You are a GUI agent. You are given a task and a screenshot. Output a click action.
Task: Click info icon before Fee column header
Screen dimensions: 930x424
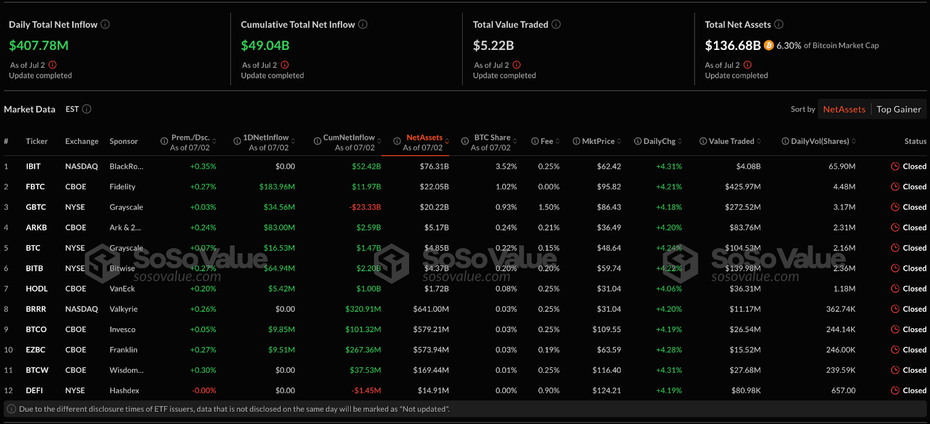535,141
